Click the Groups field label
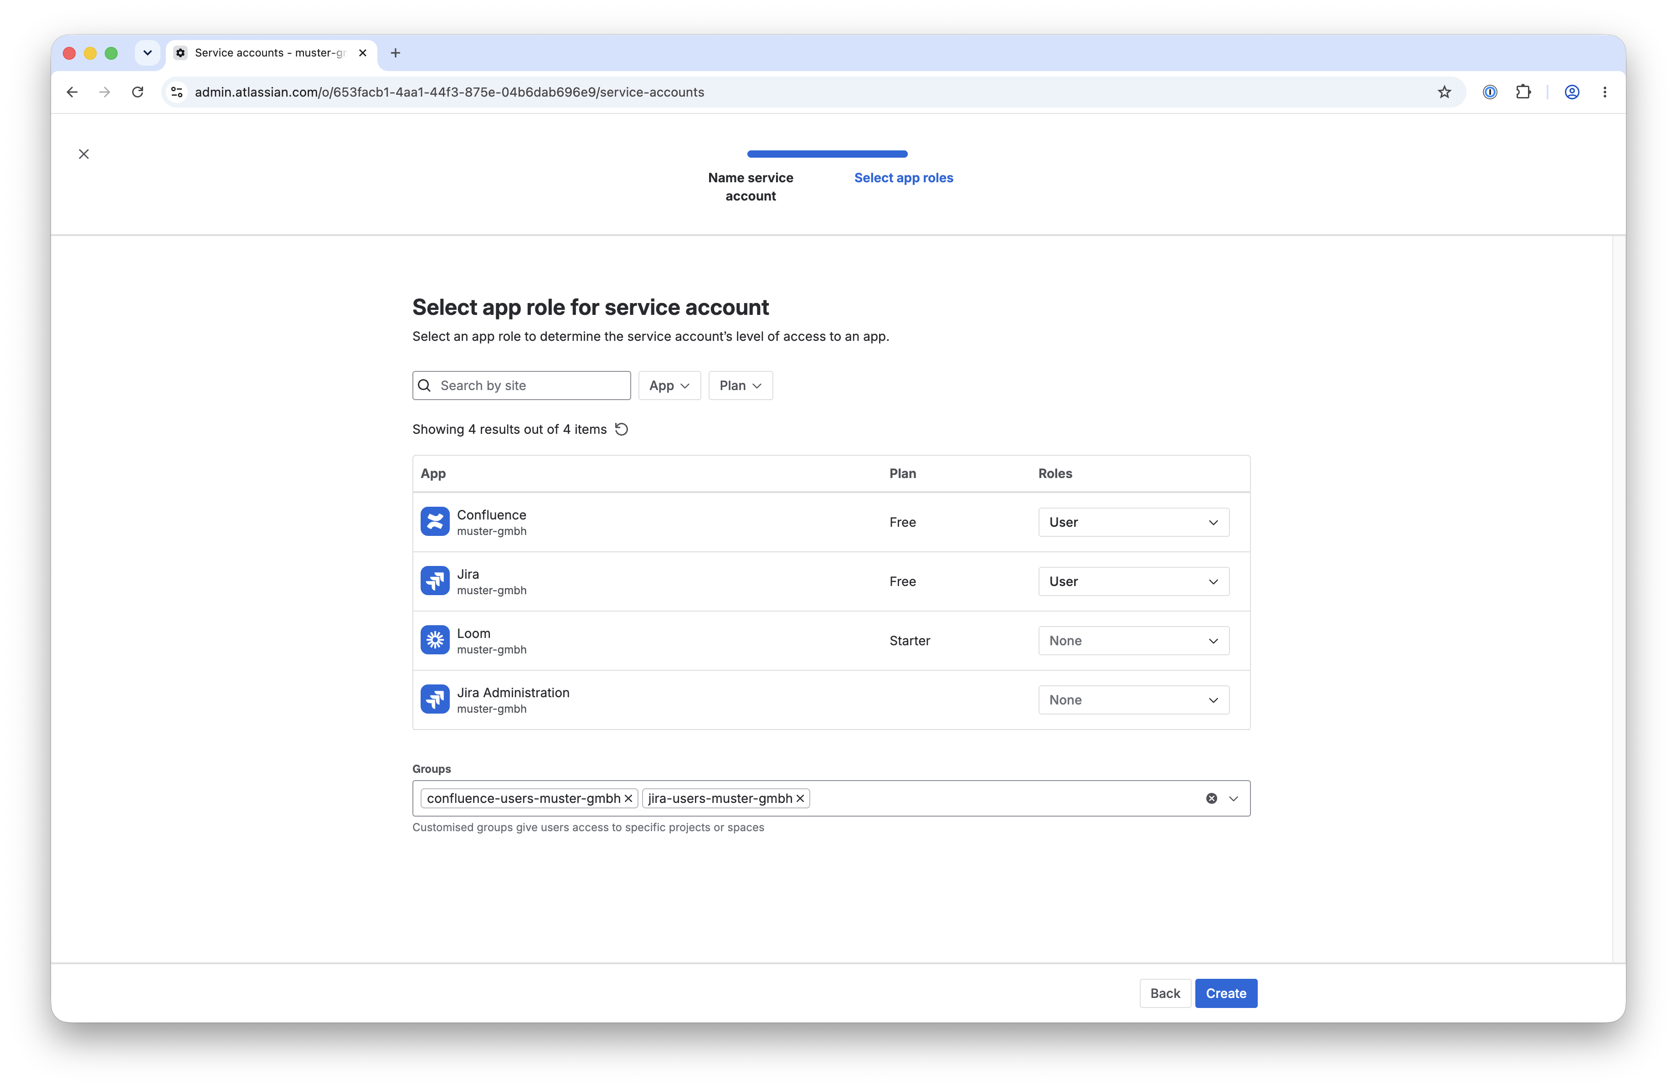Viewport: 1677px width, 1090px height. tap(431, 769)
